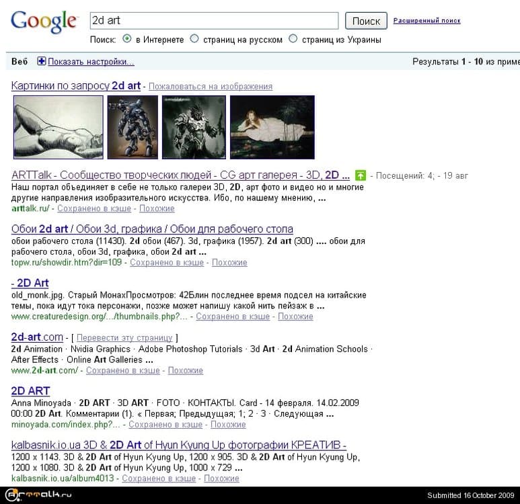
Task: Open the 2d-art.com result title
Action: [37, 337]
